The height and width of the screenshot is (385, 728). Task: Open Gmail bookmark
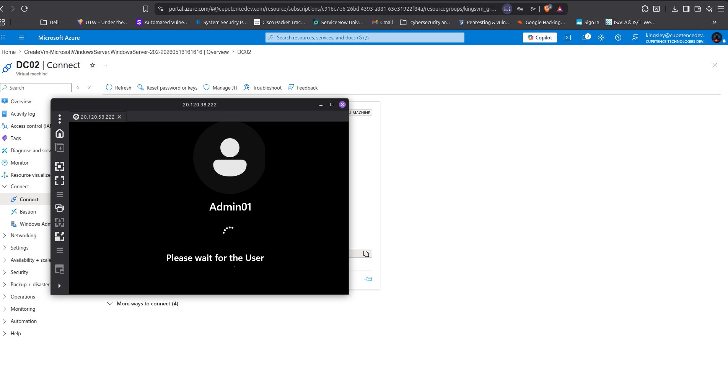(382, 22)
